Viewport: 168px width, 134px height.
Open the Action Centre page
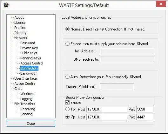click(25, 84)
